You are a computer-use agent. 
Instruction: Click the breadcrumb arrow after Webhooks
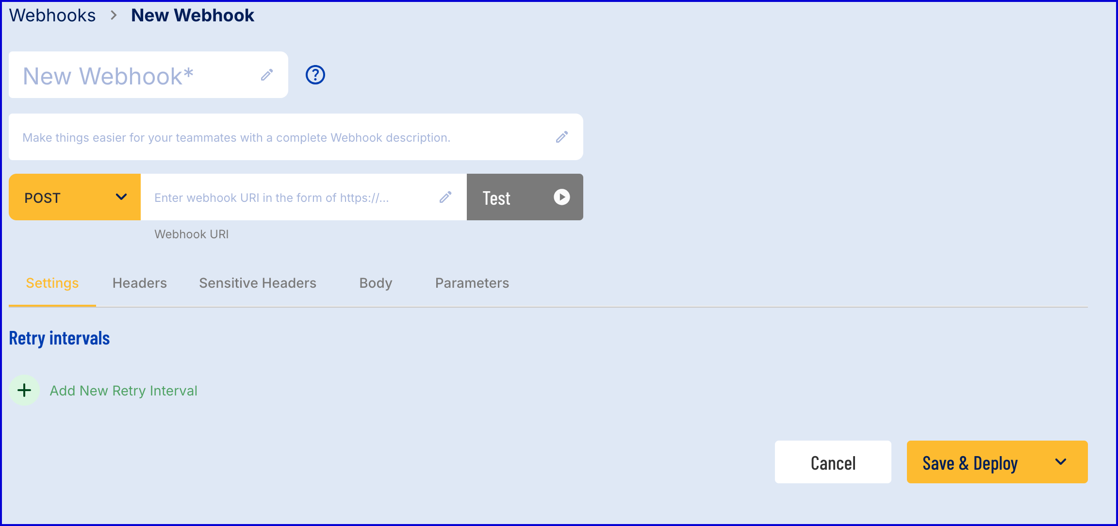114,16
